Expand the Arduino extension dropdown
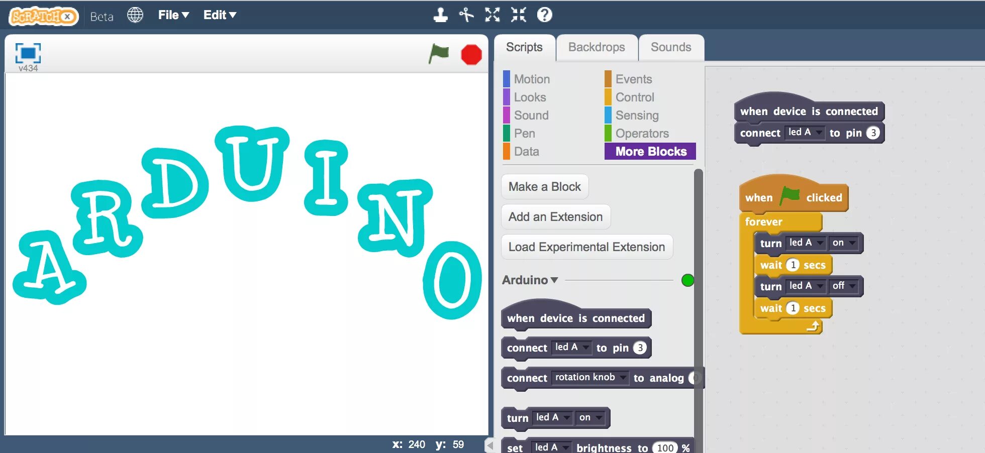 pyautogui.click(x=530, y=280)
